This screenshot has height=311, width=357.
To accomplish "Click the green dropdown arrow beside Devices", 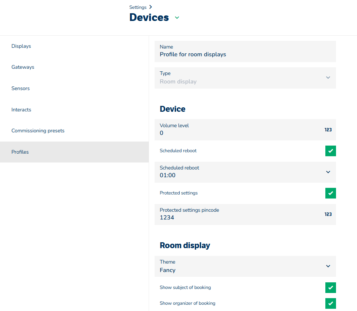I will coord(177,18).
